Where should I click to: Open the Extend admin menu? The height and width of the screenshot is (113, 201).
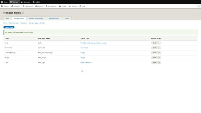pyautogui.click(x=39, y=6)
